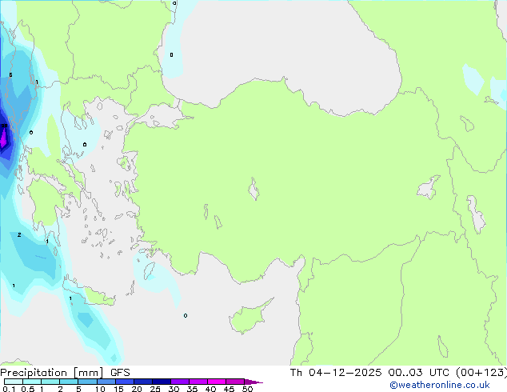This screenshot has height=392, width=507.
Task: Click the above-50 mm legend arrow tip
Action: click(253, 382)
